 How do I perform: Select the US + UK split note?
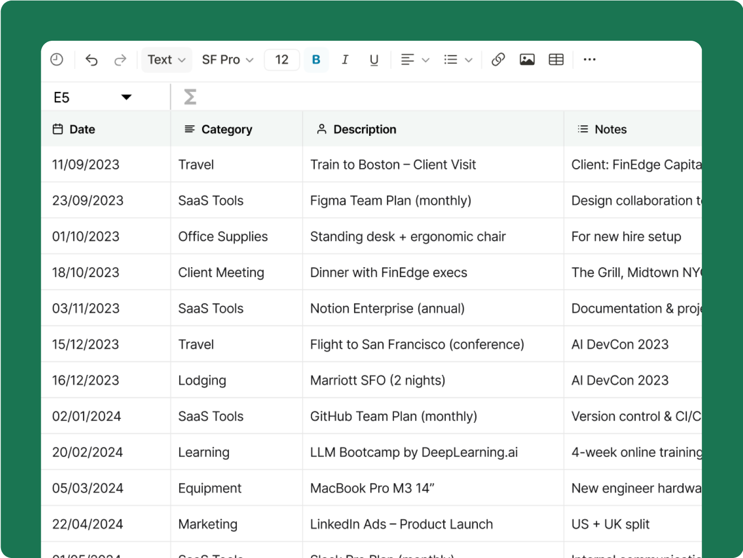click(x=633, y=524)
